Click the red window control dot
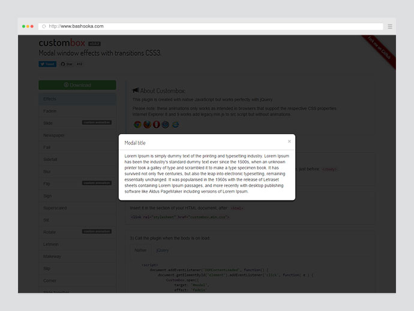 coord(32,26)
